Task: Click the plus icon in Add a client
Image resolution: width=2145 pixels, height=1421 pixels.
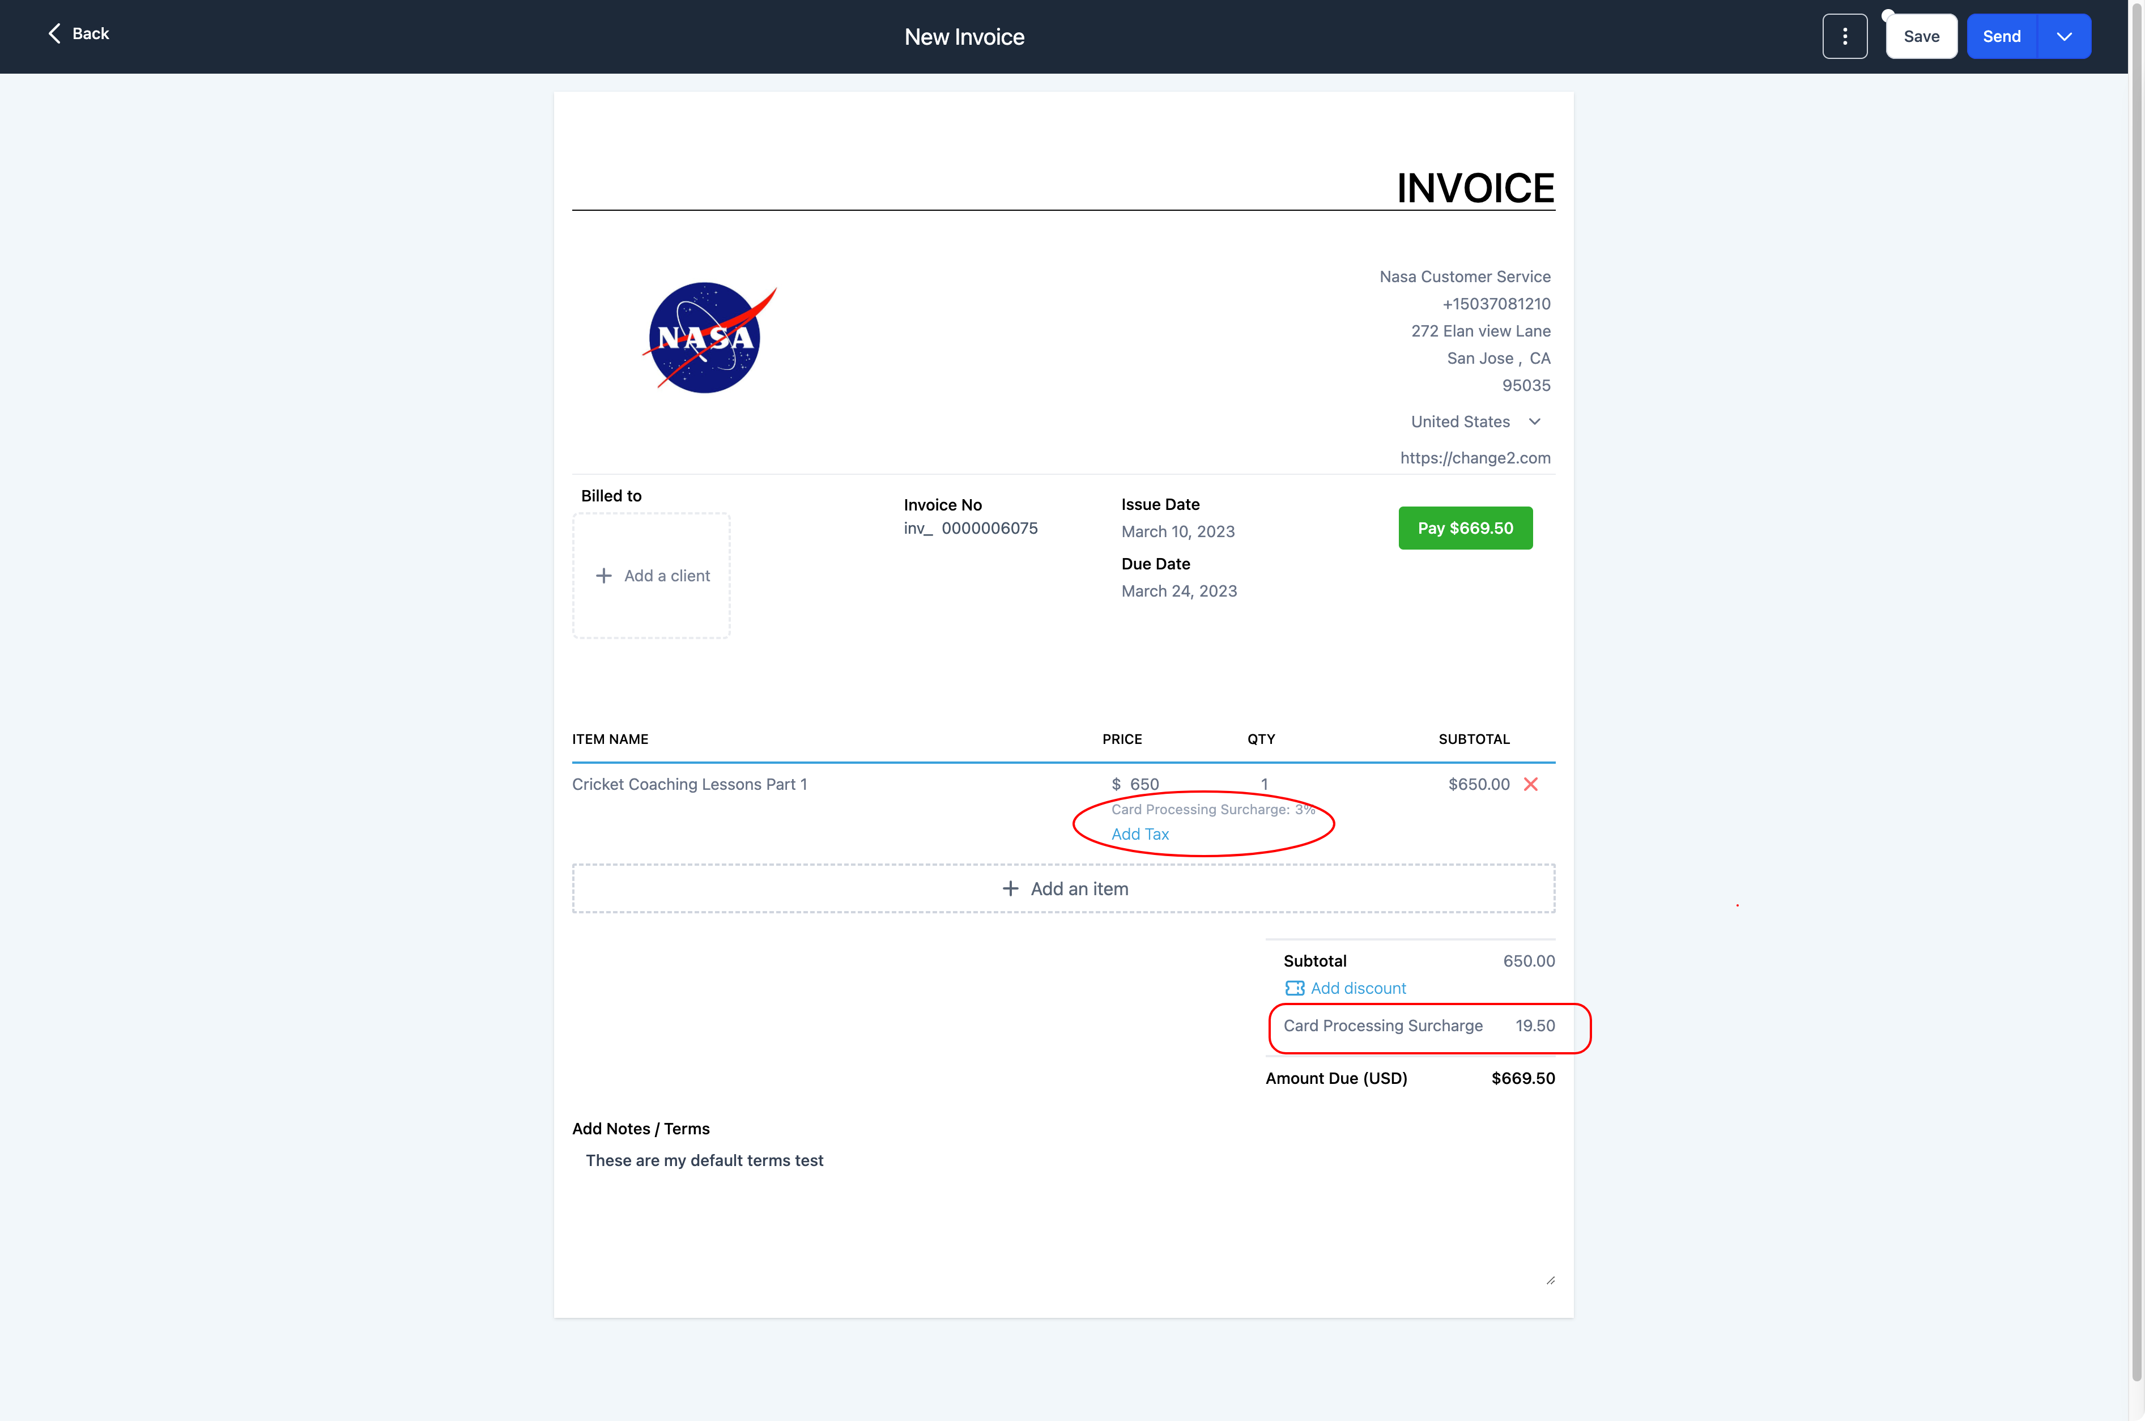Action: click(x=603, y=576)
